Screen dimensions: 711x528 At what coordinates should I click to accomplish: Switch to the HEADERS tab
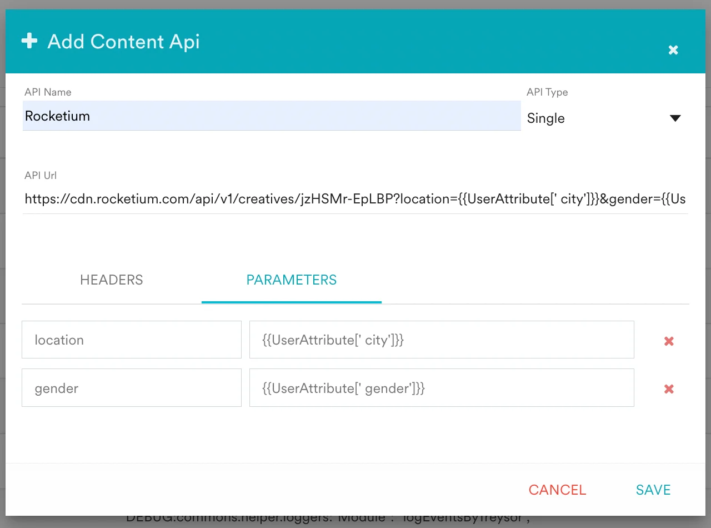point(112,280)
